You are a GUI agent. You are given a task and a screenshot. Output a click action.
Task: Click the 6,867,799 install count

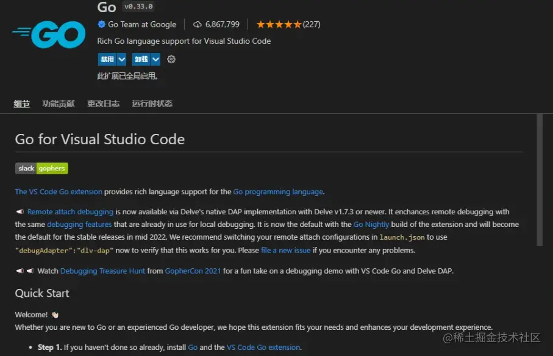click(222, 24)
